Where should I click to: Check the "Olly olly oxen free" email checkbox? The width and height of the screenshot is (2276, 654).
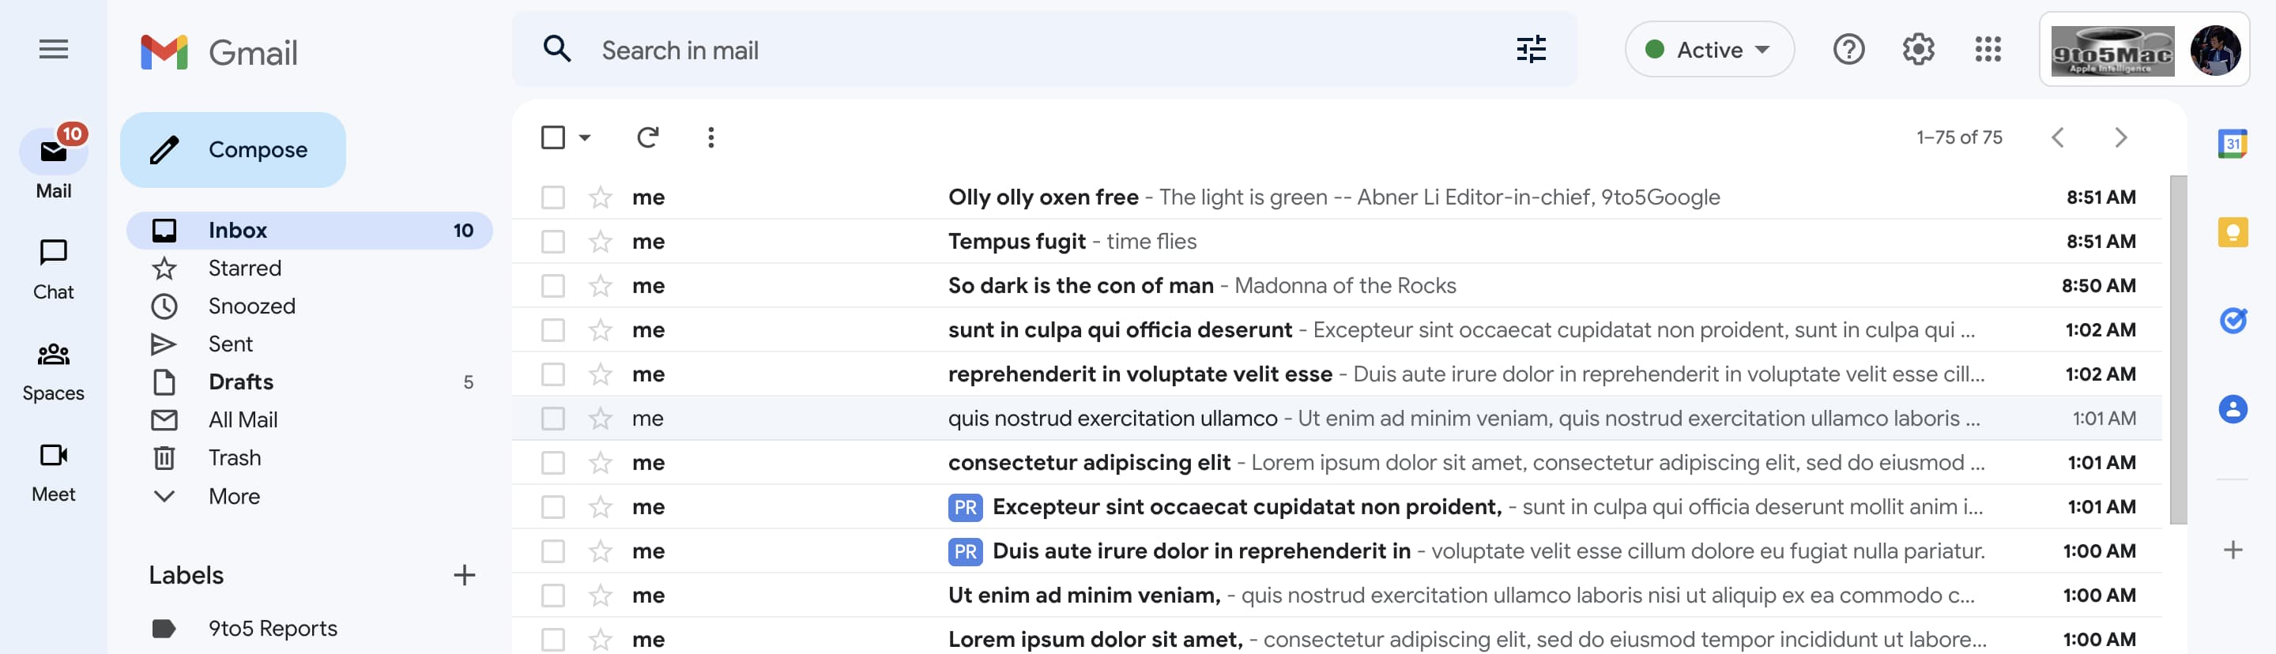tap(552, 197)
